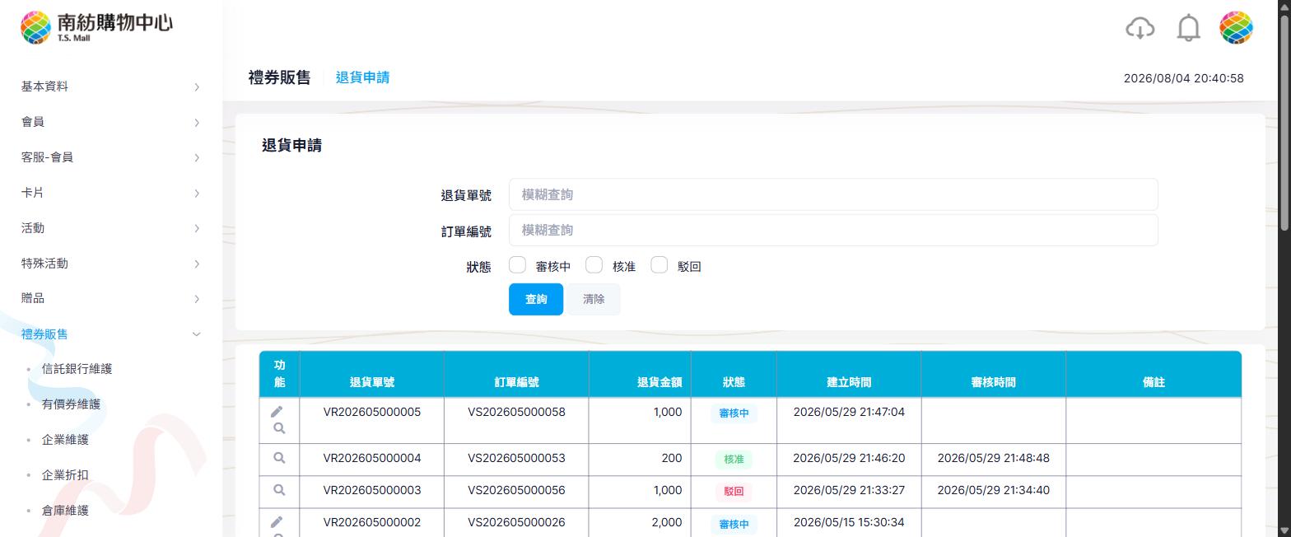The height and width of the screenshot is (537, 1291).
Task: Click the 清除 clear button
Action: tap(594, 299)
